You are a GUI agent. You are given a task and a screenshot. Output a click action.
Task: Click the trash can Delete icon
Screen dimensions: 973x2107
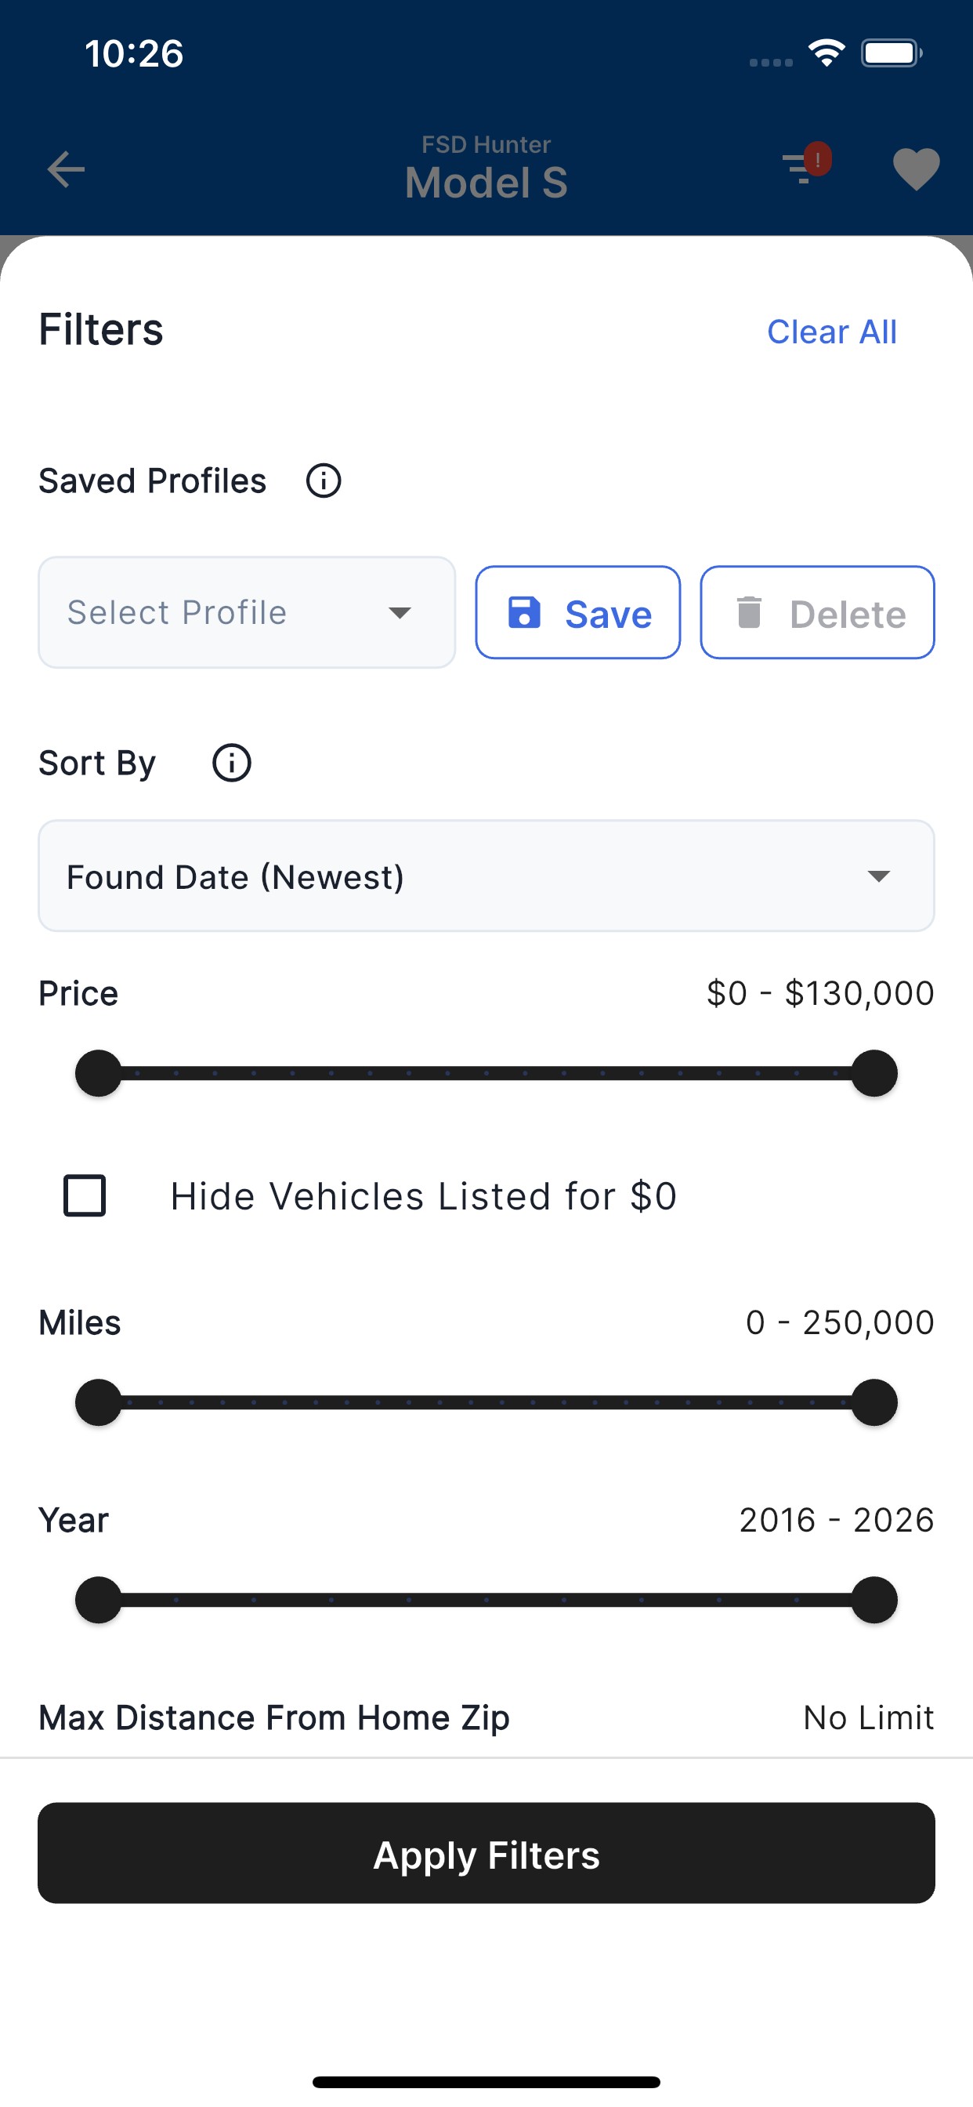[x=749, y=613]
